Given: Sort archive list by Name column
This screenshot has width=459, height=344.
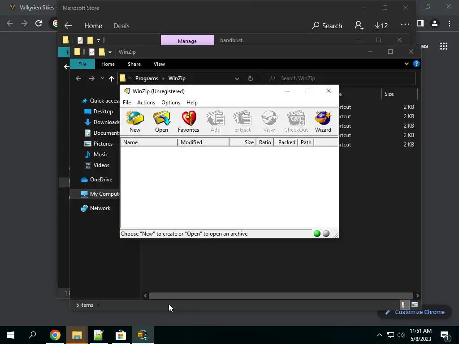Looking at the screenshot, I should point(149,142).
